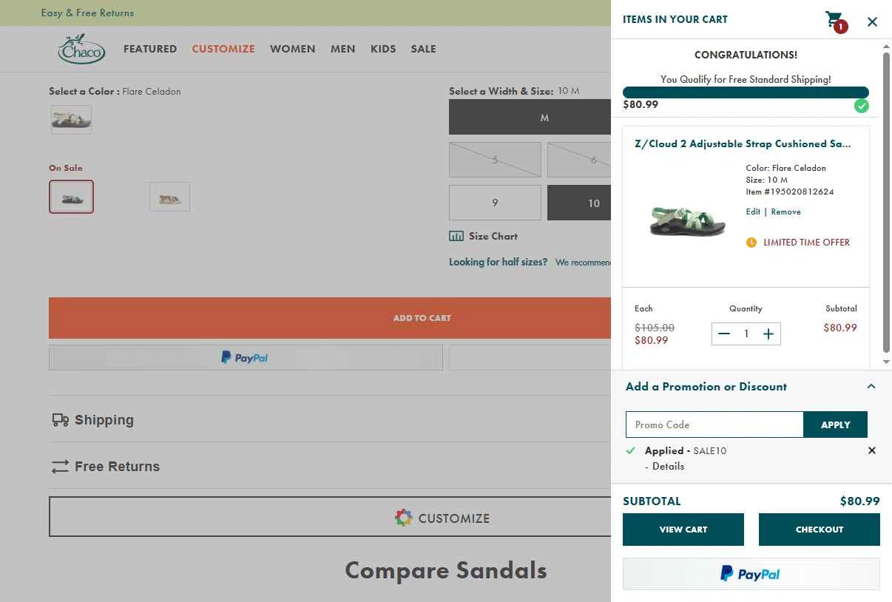The width and height of the screenshot is (892, 602).
Task: Open the FEATURED menu
Action: pyautogui.click(x=150, y=49)
